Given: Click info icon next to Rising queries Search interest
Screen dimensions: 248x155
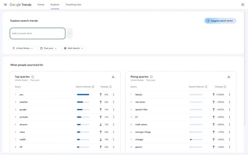Looking at the screenshot, I should tap(206, 87).
